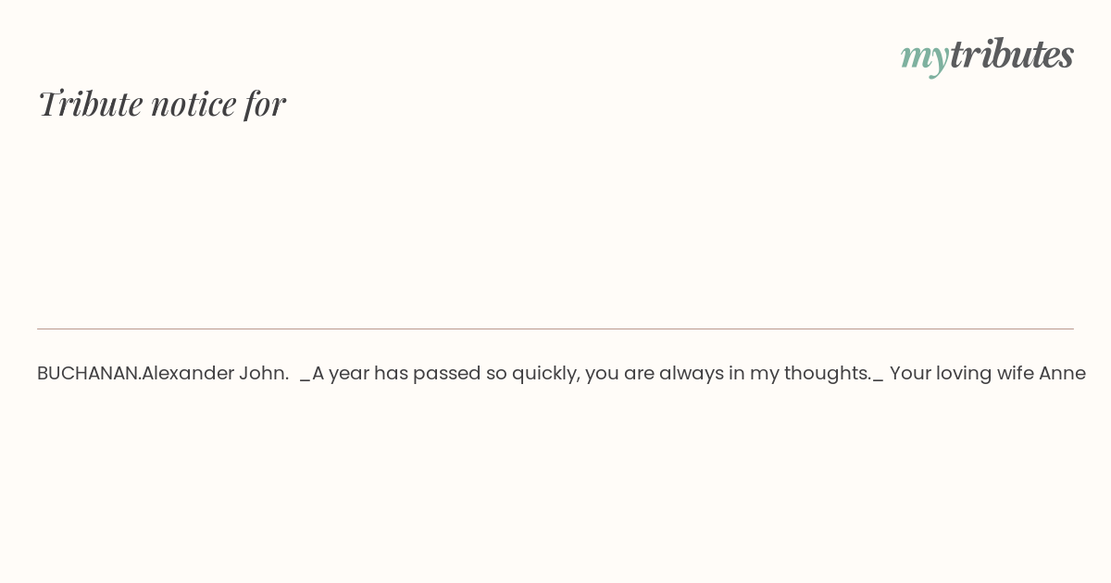Screen dimensions: 1111x583
Task: Click the BUCHANAN surname text
Action: tap(87, 373)
